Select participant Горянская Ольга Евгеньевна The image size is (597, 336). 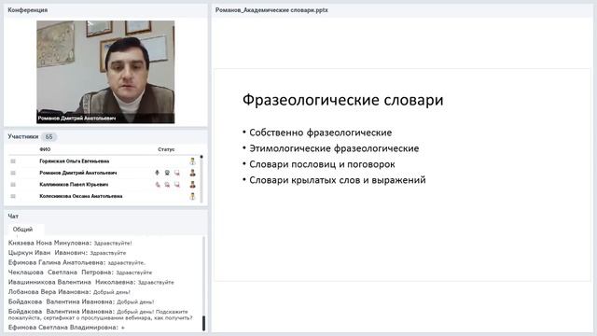75,161
